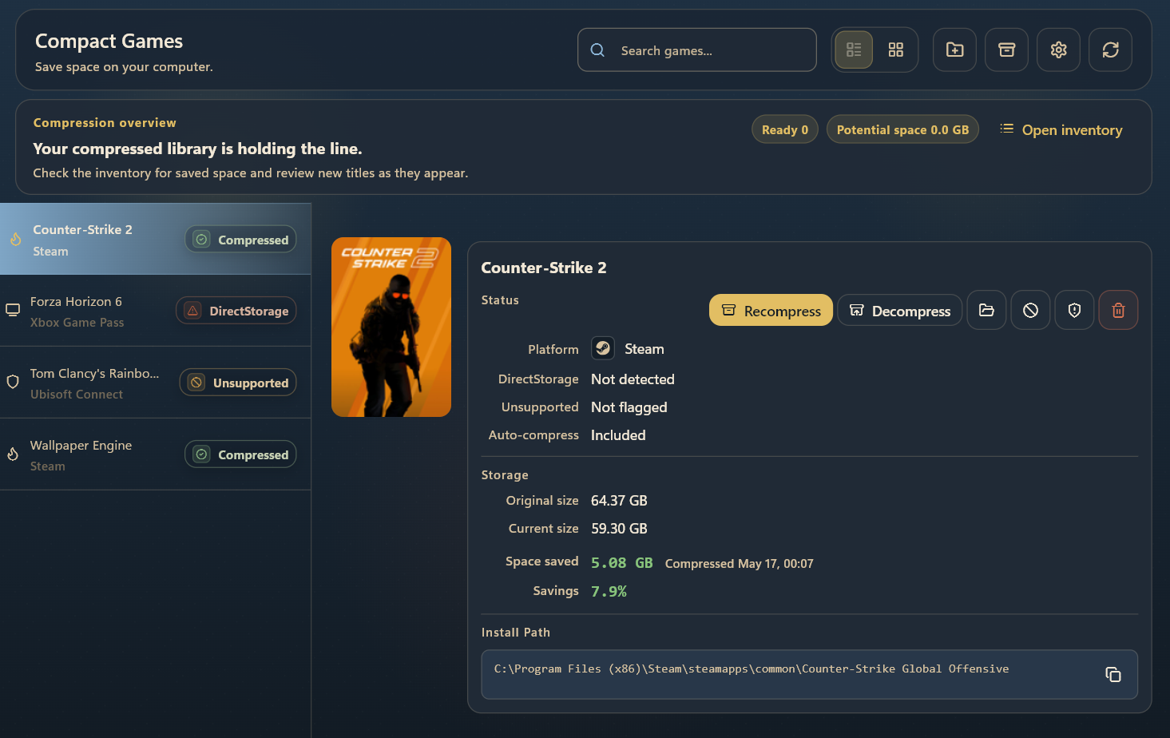Click Compressed badge on Counter-Strike 2 row
1170x738 pixels.
(241, 240)
